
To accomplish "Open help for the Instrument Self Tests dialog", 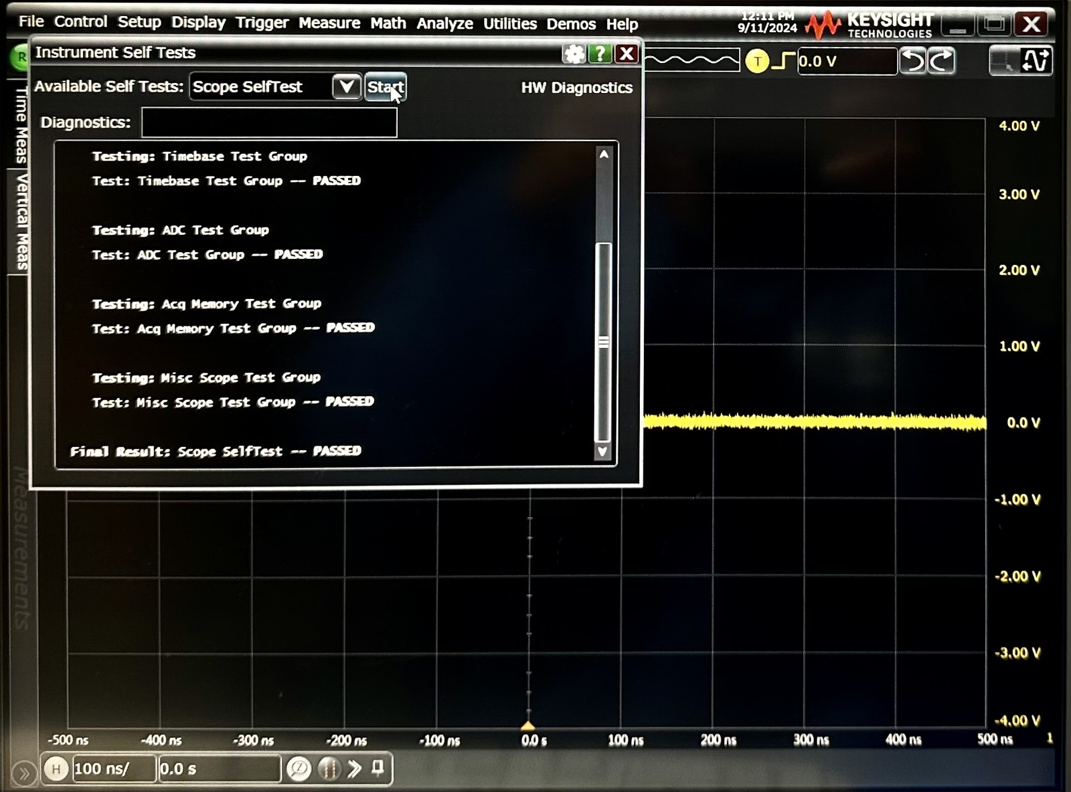I will click(600, 54).
